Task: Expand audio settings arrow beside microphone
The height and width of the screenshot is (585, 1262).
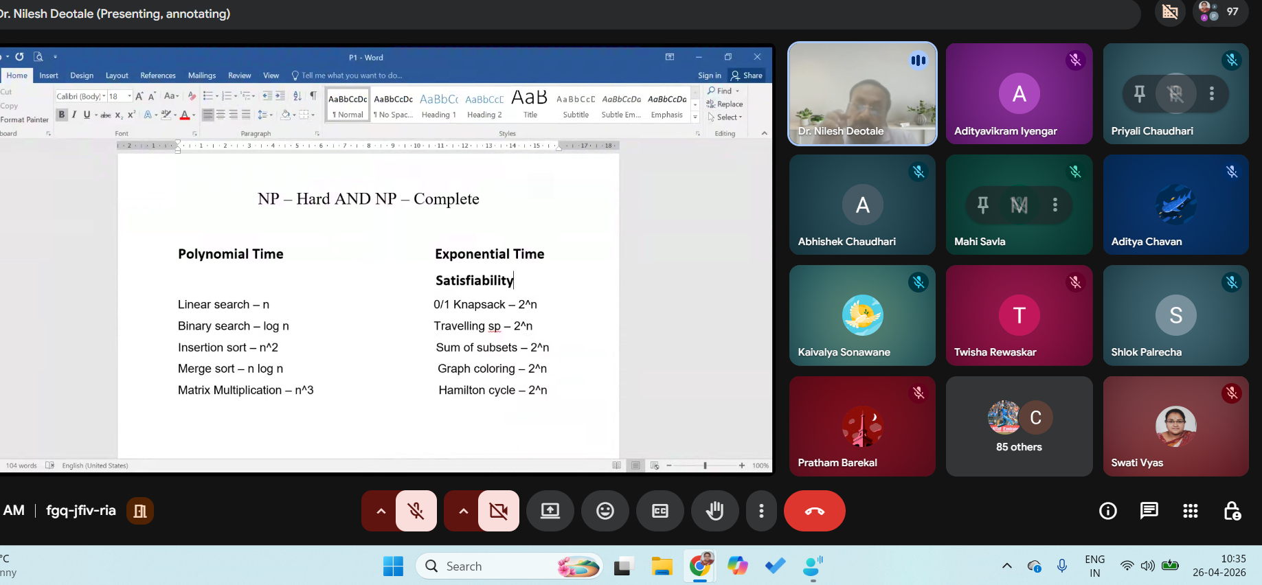Action: 381,511
